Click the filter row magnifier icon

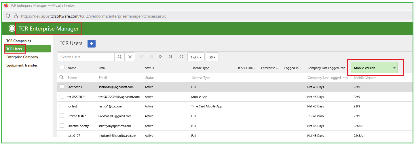61,77
